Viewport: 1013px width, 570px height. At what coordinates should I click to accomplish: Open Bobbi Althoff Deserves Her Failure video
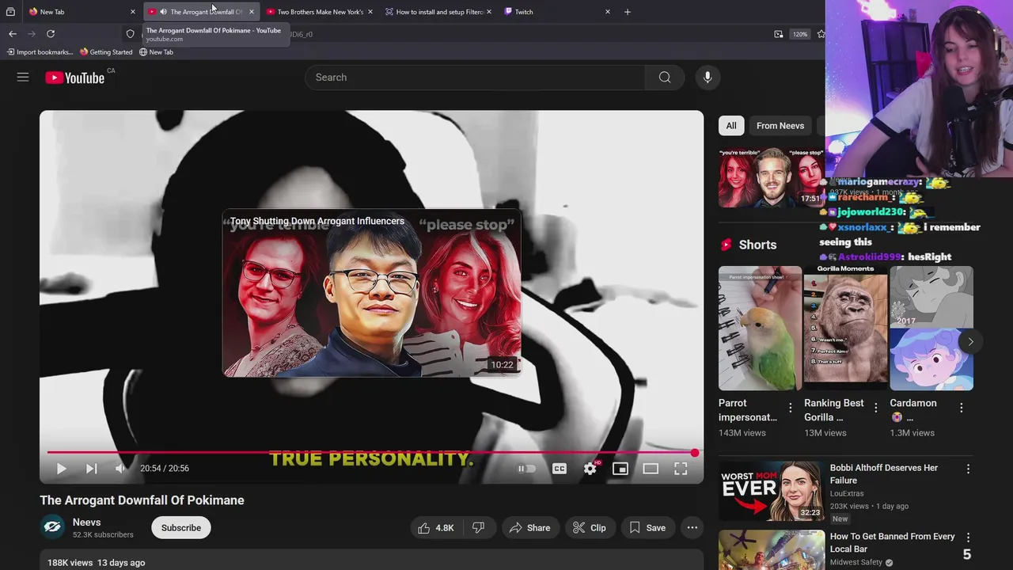tap(884, 474)
